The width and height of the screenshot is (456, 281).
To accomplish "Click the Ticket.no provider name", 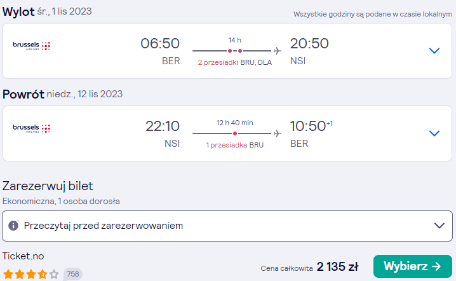I will click(x=23, y=256).
